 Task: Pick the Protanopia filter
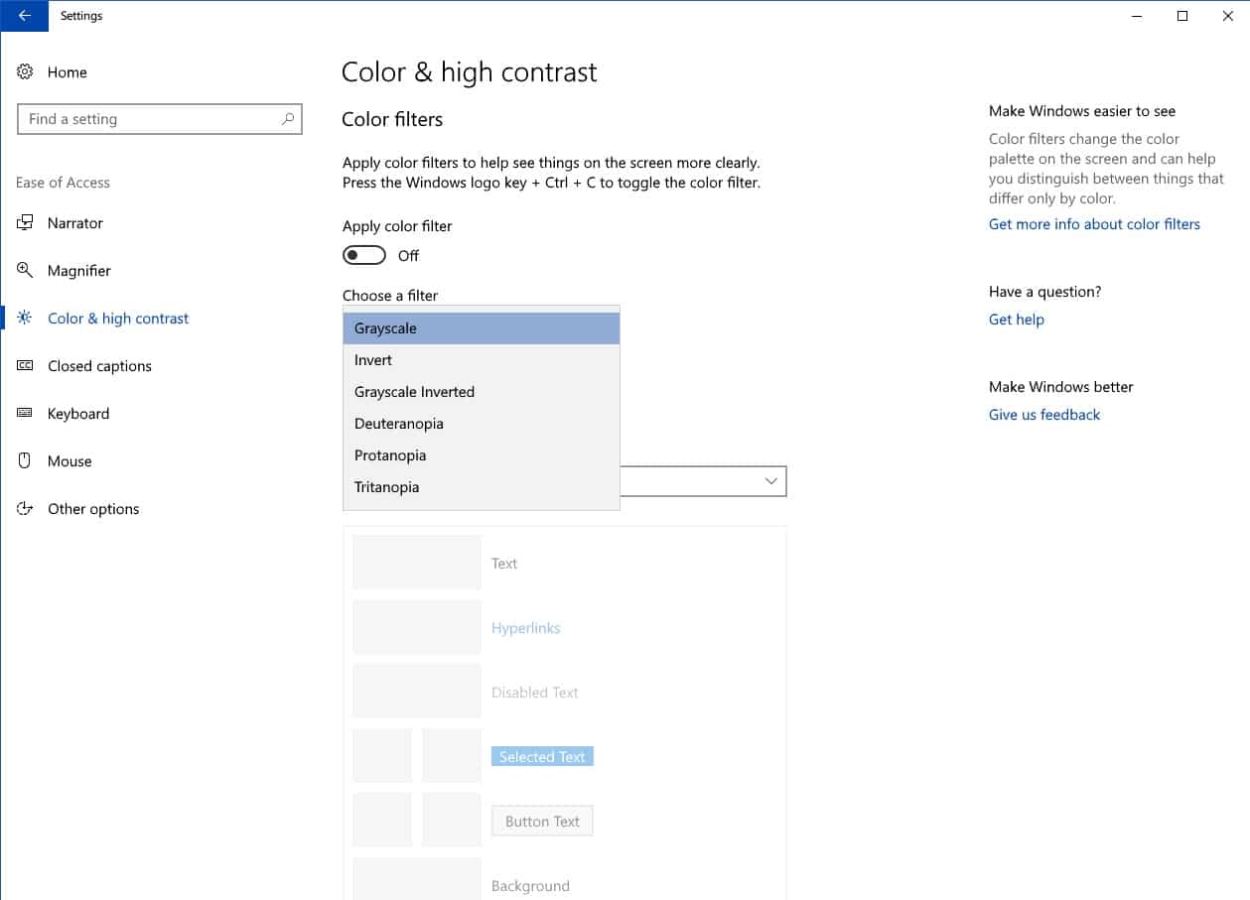pyautogui.click(x=482, y=455)
